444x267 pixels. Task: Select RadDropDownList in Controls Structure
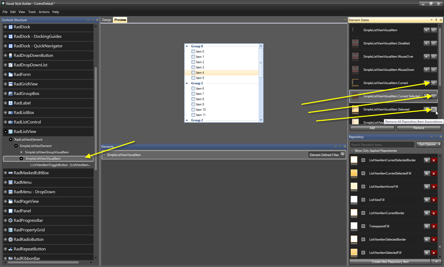(x=48, y=65)
